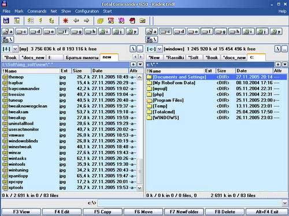Select drive e in the right drive bar
Viewport: 289px width, 216px height.
[x=193, y=31]
